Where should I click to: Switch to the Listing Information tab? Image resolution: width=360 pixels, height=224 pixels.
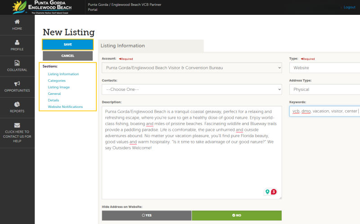pos(151,46)
